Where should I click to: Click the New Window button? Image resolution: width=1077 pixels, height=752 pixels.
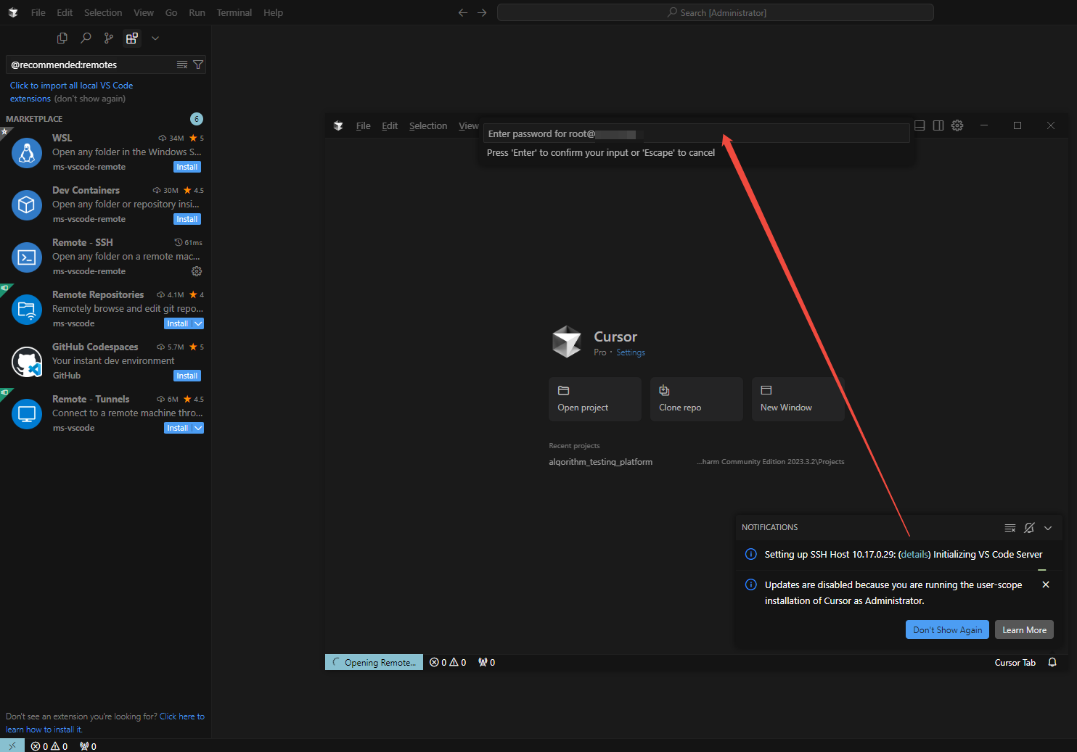pyautogui.click(x=798, y=399)
